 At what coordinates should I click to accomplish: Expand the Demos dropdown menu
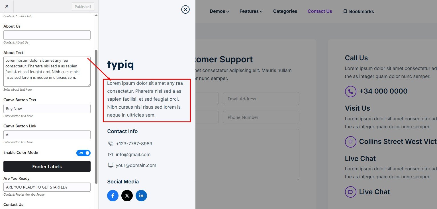pyautogui.click(x=219, y=11)
